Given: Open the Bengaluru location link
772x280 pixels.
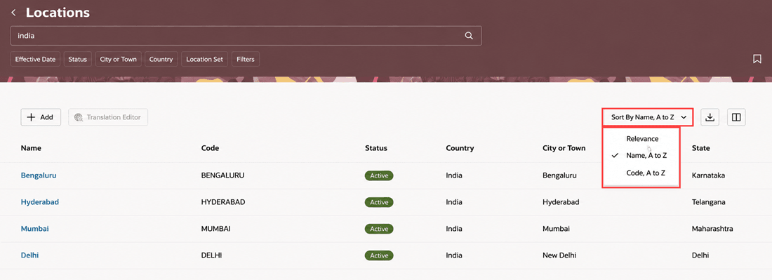Looking at the screenshot, I should tap(39, 175).
